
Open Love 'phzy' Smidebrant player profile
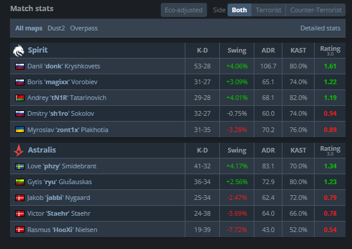coord(62,166)
